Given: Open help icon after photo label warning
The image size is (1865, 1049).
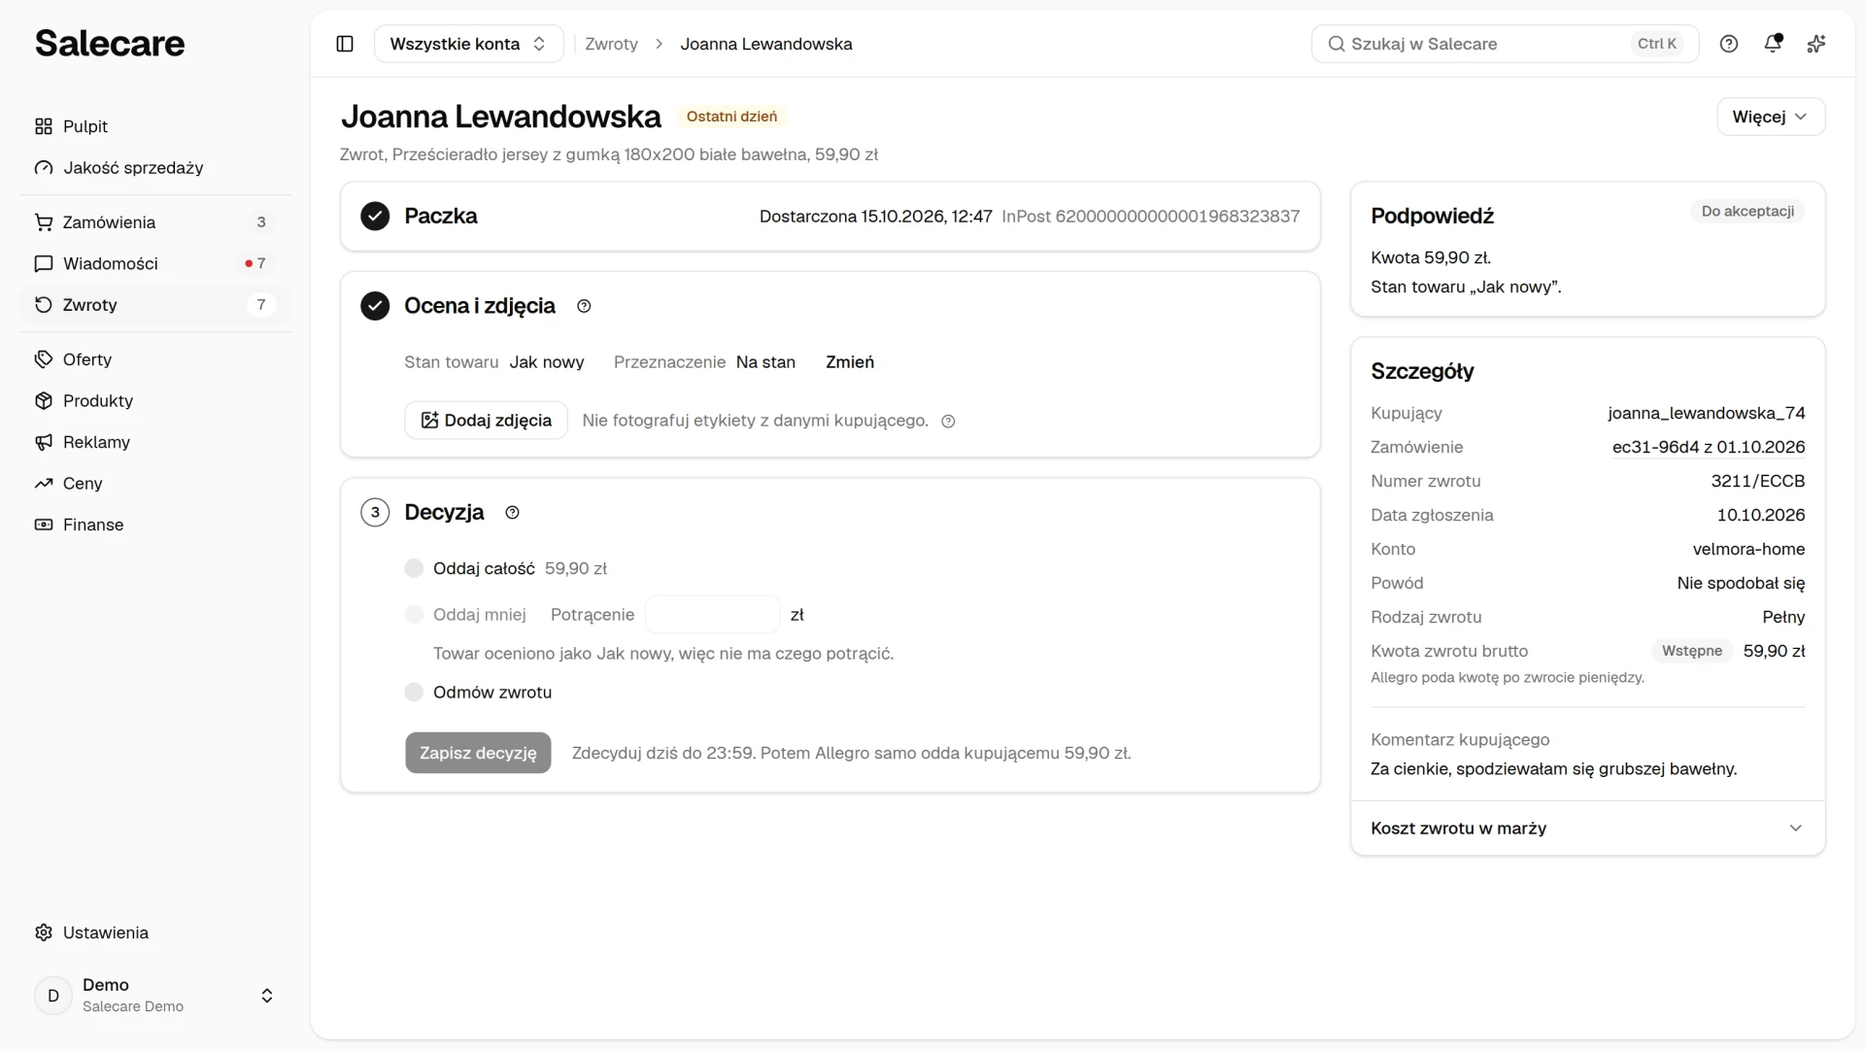Looking at the screenshot, I should tap(949, 422).
